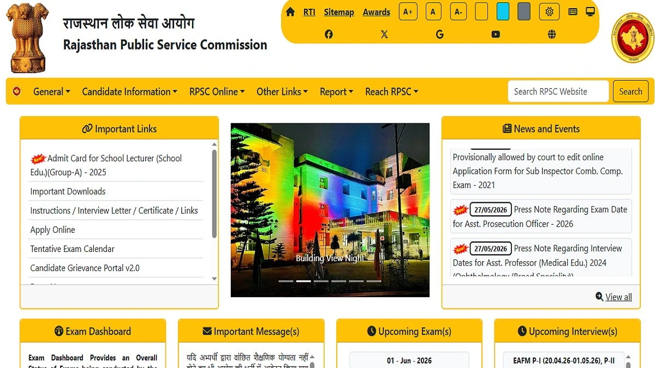Select the cyan blue theme swatch
The image size is (655, 368).
pos(503,11)
